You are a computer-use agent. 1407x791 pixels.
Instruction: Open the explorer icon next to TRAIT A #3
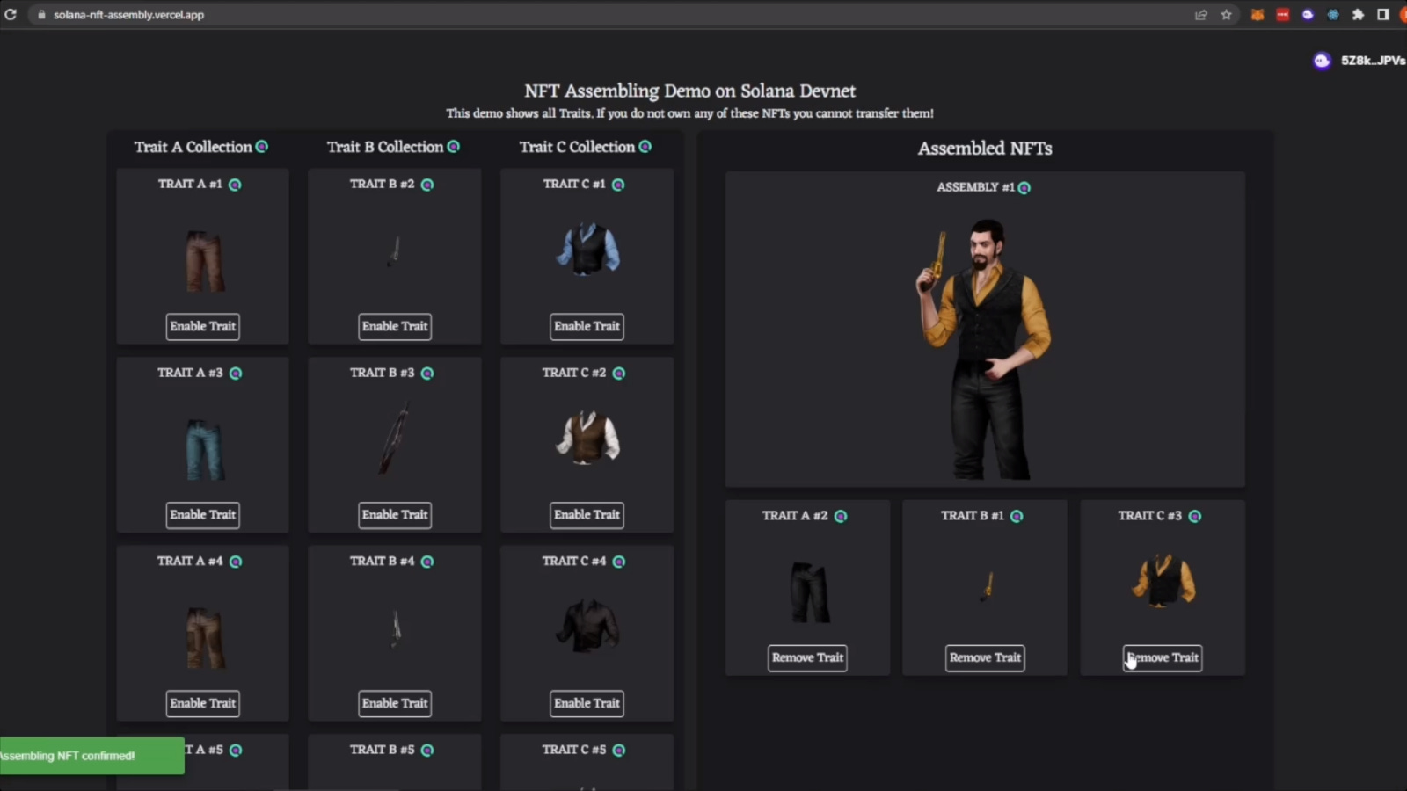point(236,374)
